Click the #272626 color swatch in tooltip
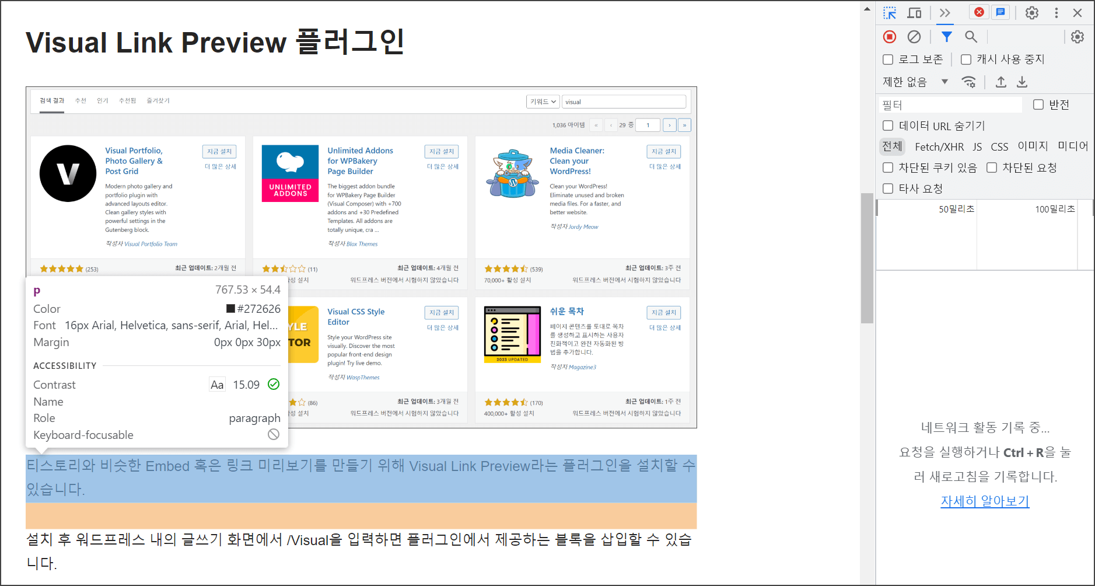 [230, 308]
